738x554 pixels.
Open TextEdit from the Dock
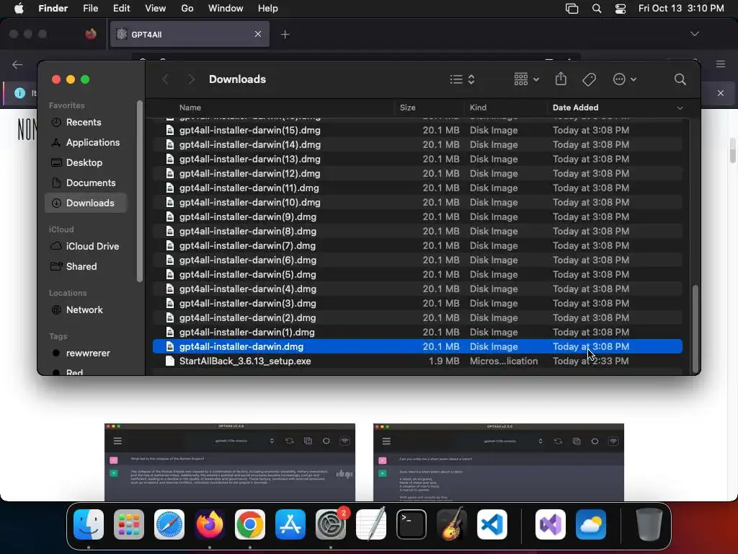point(371,524)
